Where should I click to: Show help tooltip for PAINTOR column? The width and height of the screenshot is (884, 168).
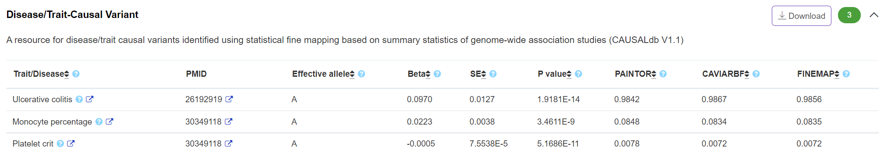pyautogui.click(x=663, y=74)
